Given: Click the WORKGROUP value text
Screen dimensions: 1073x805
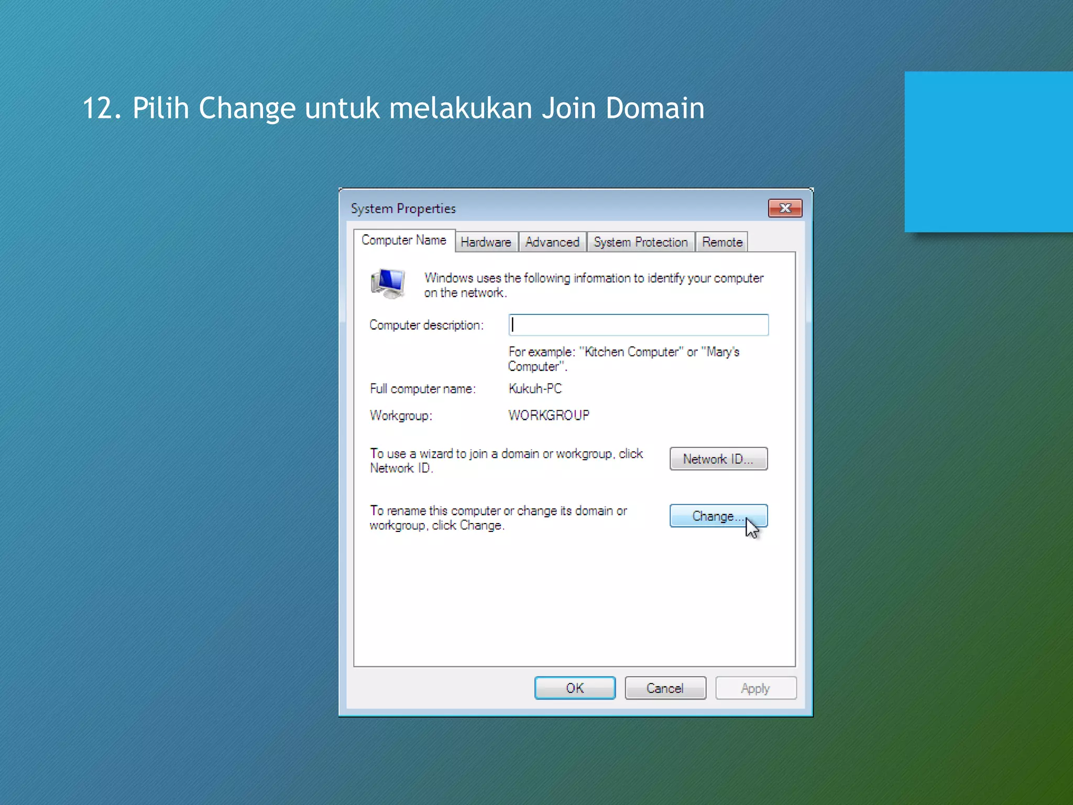Looking at the screenshot, I should click(549, 415).
